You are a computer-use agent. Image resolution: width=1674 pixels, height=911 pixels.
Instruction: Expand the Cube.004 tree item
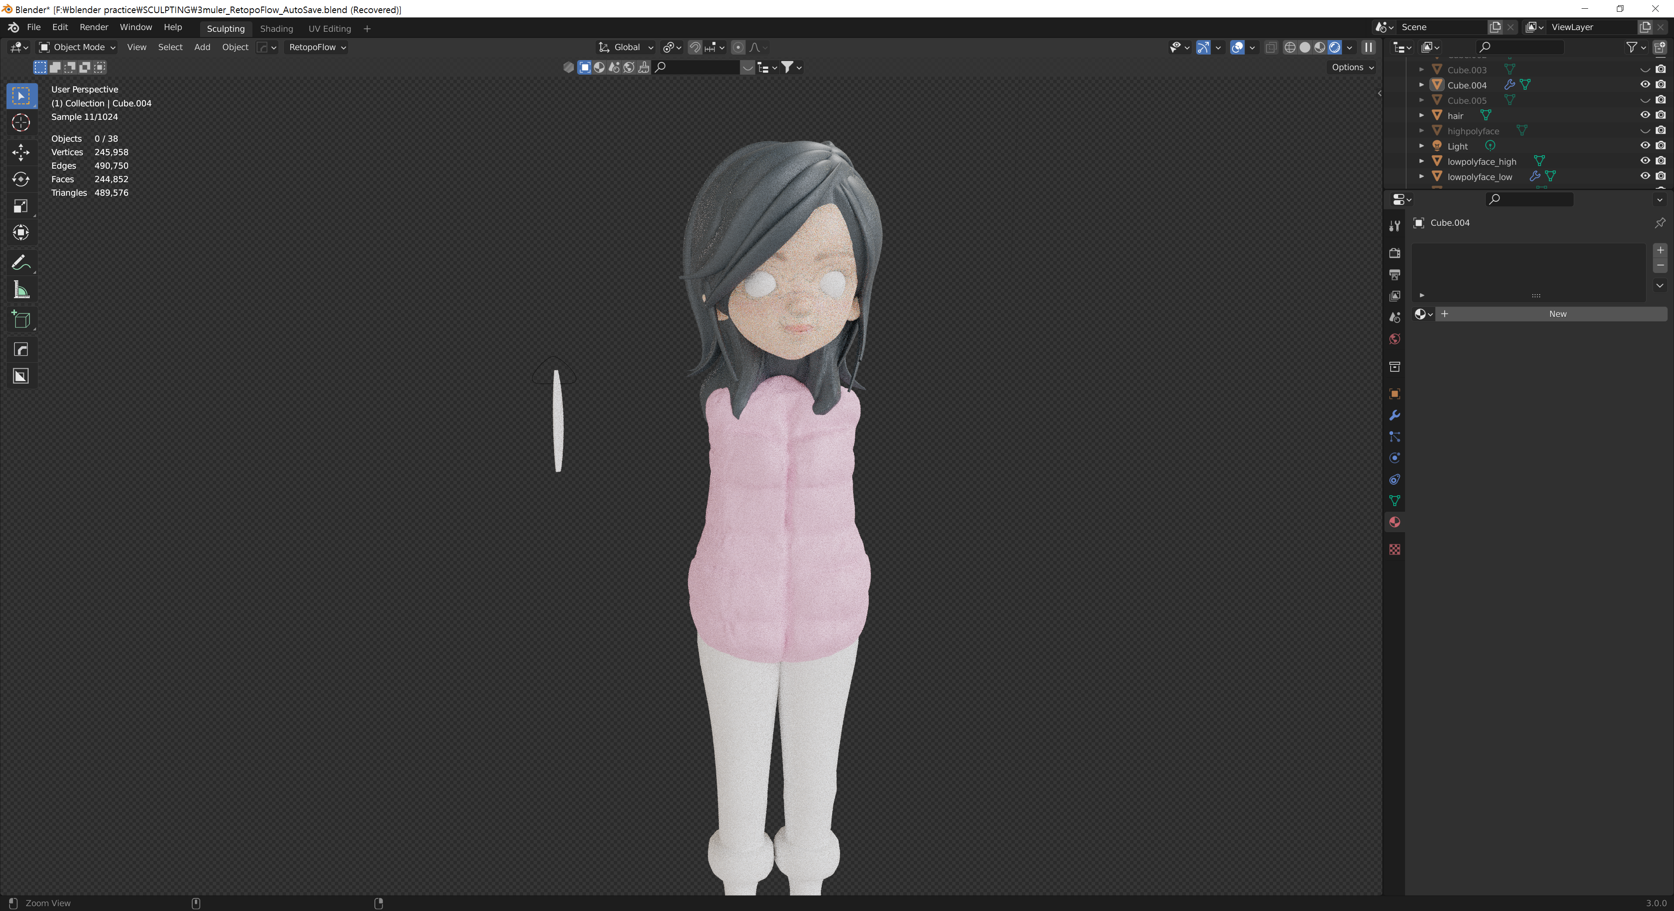pyautogui.click(x=1421, y=85)
